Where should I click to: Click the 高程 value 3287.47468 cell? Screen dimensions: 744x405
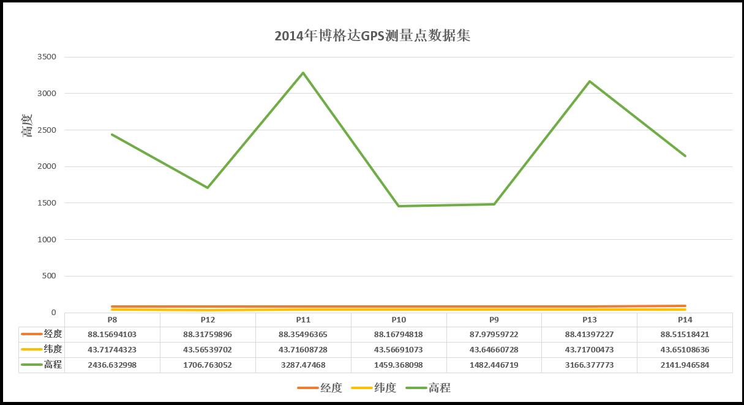click(x=303, y=365)
